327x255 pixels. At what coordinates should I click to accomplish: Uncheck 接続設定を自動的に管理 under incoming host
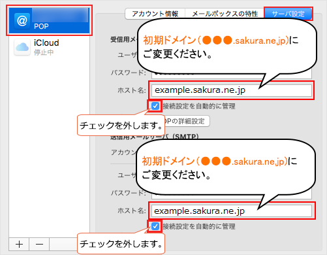click(x=155, y=106)
